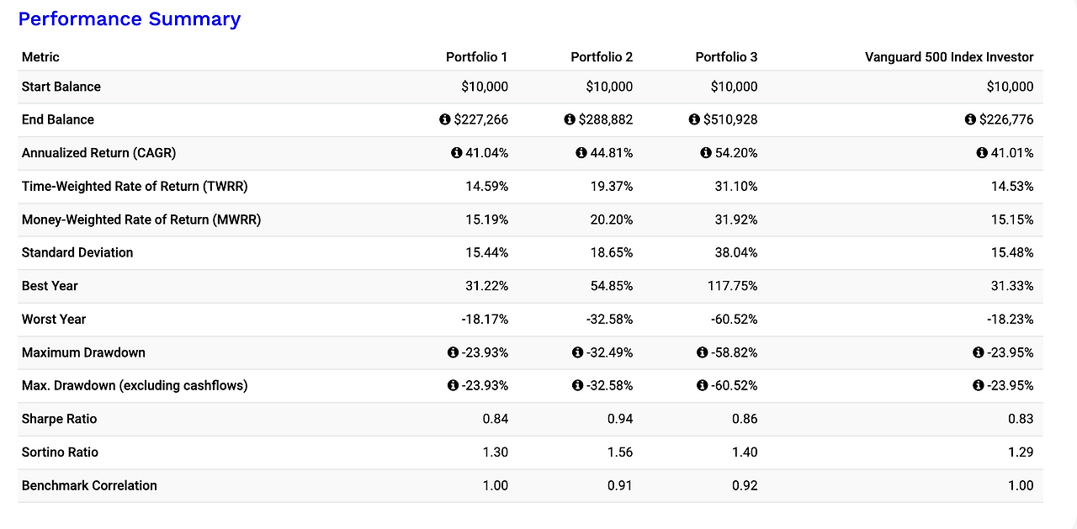This screenshot has width=1077, height=529.
Task: Click info icon beside Portfolio 1 Maximum Drawdown
Action: point(454,352)
